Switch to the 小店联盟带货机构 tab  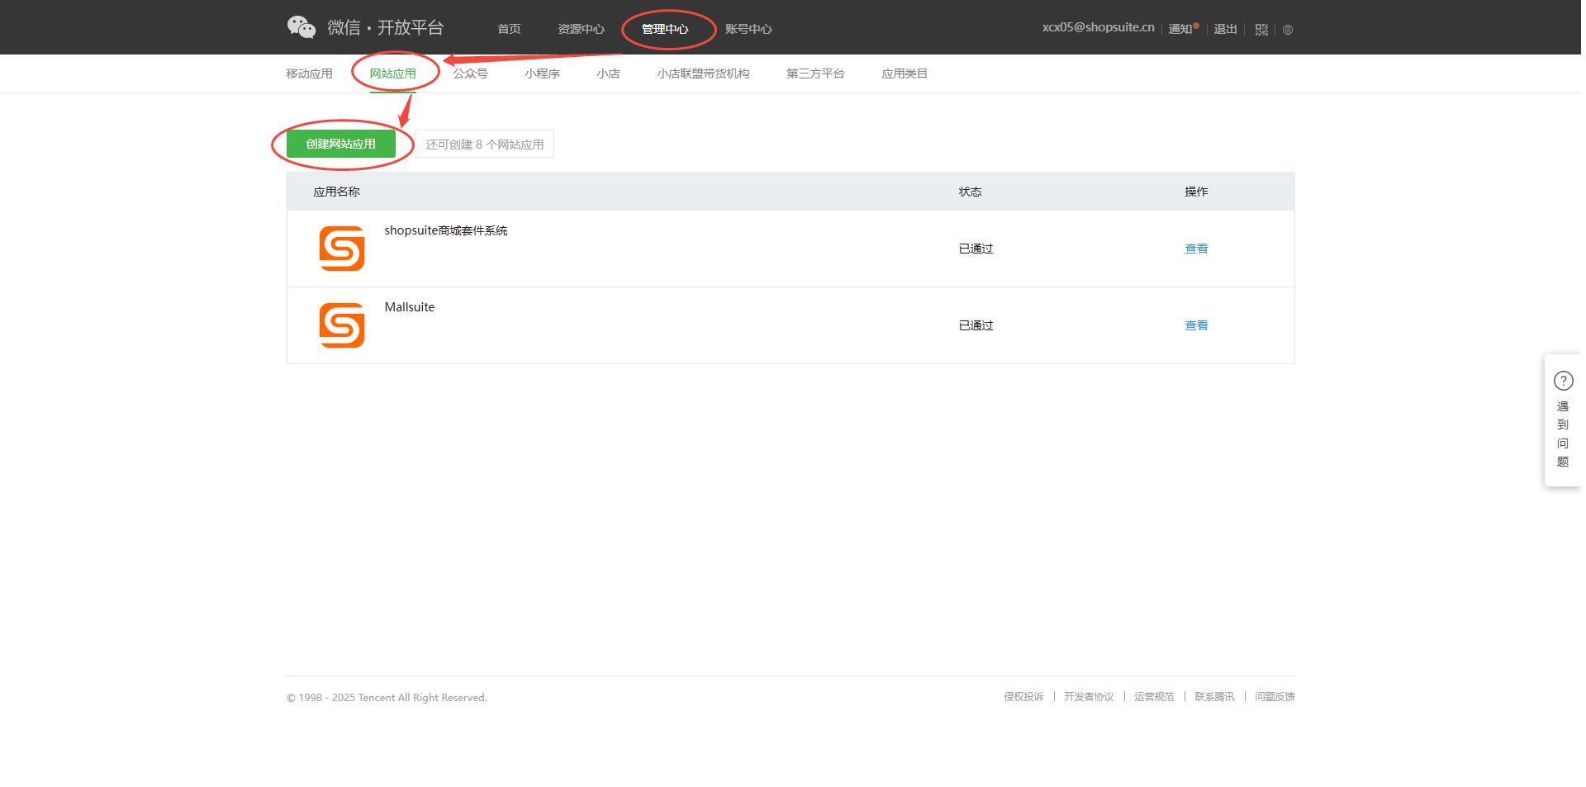tap(703, 73)
